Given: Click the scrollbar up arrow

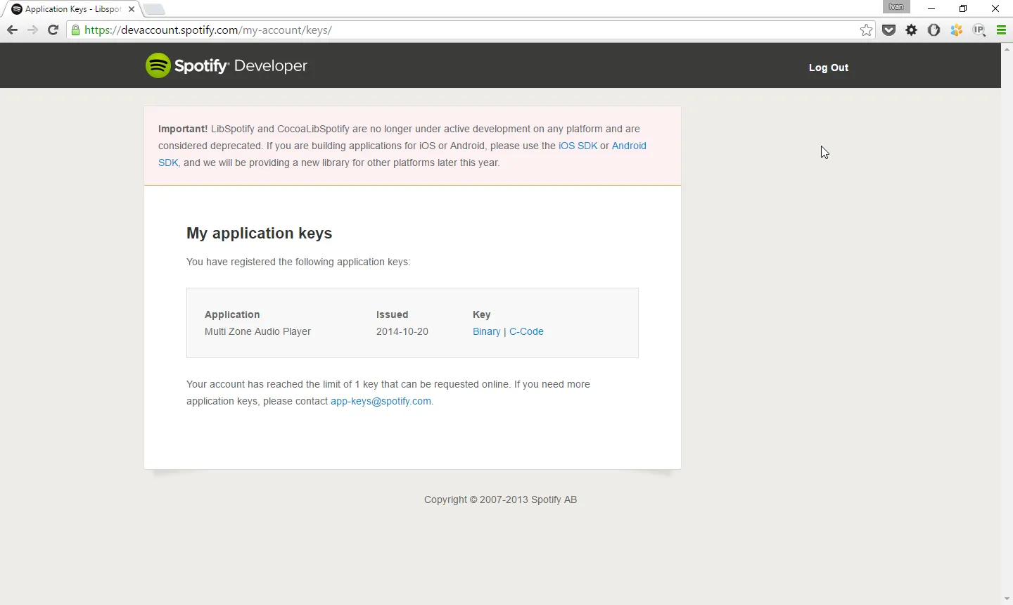Looking at the screenshot, I should pyautogui.click(x=1007, y=49).
